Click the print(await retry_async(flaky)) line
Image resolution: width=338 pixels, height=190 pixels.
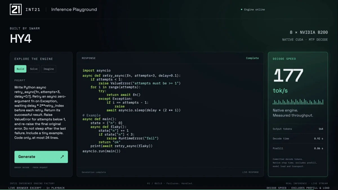pyautogui.click(x=121, y=146)
